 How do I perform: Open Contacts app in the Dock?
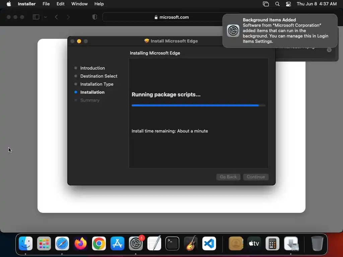click(x=236, y=244)
